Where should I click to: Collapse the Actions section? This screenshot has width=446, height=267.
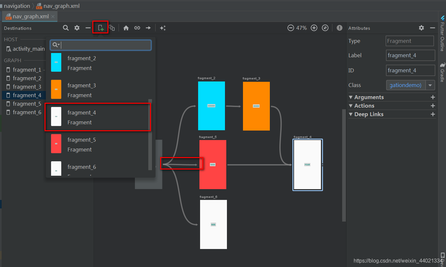(351, 106)
